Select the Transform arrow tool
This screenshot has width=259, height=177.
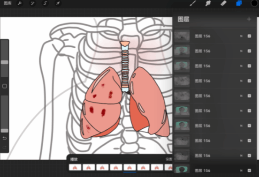[x=58, y=3]
